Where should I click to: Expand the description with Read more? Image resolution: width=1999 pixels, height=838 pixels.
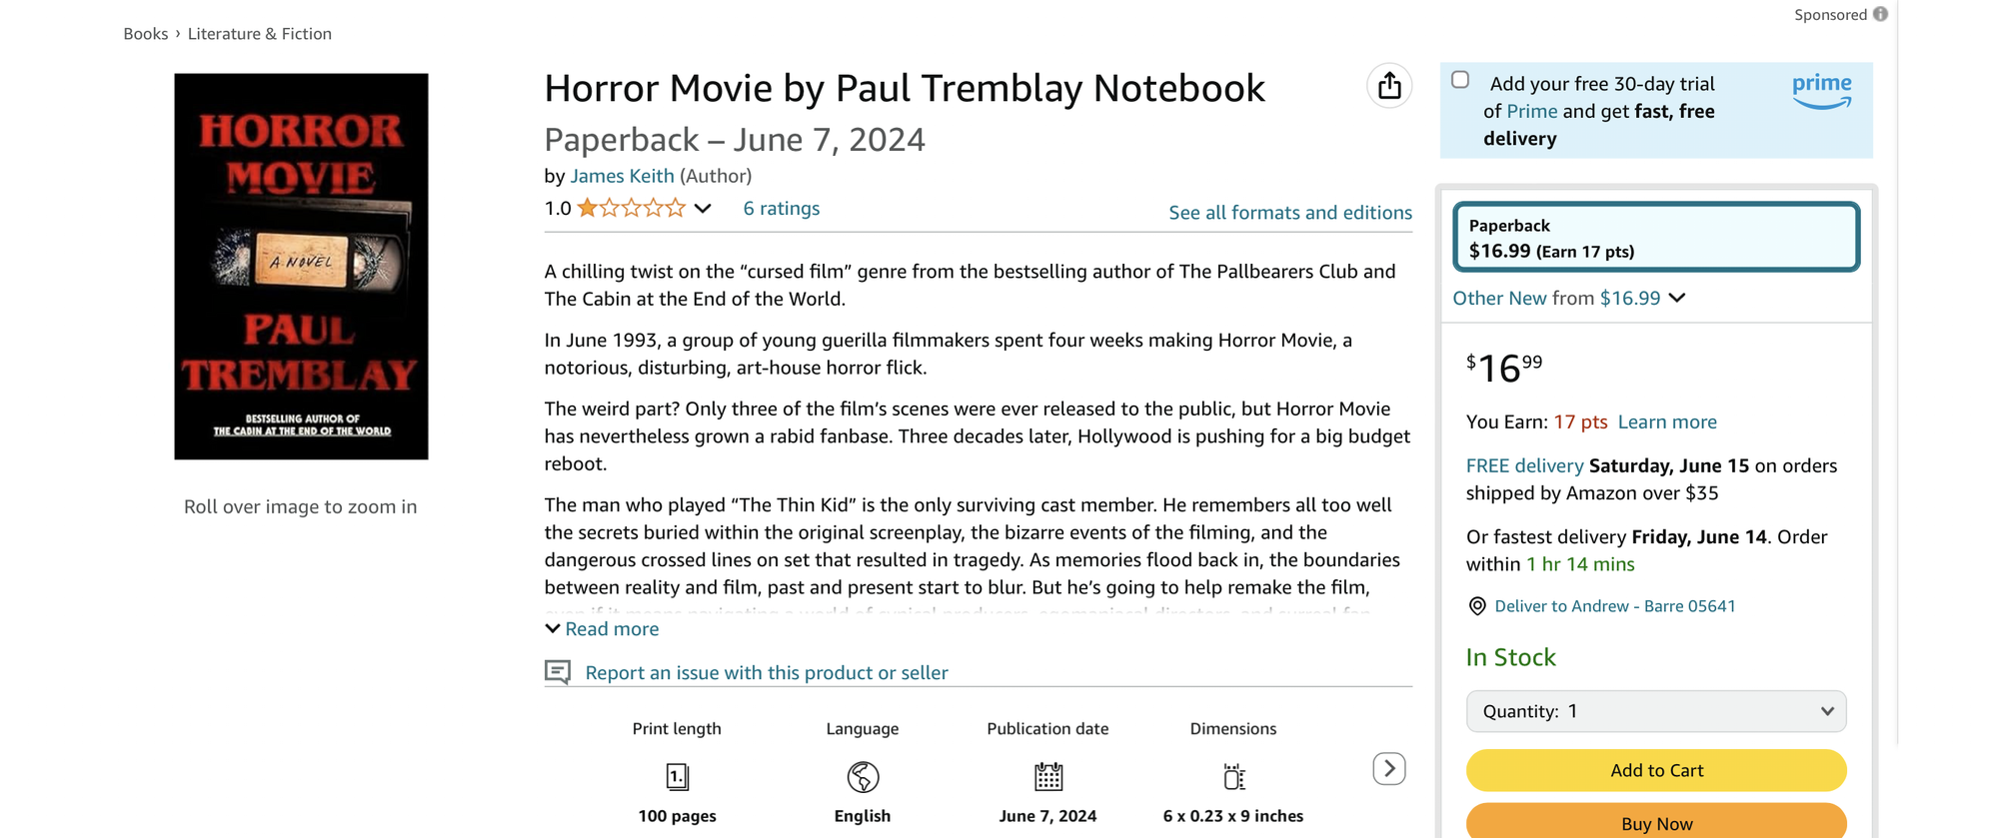point(602,629)
